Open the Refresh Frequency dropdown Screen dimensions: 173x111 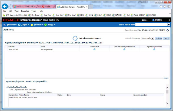click(152, 38)
